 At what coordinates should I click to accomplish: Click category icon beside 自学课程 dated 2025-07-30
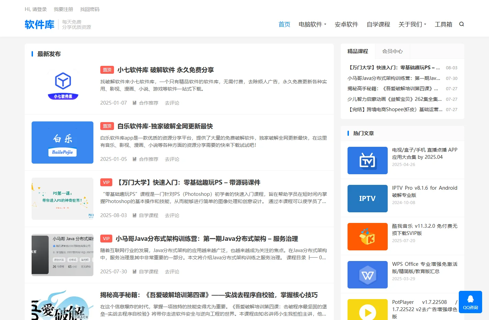point(135,272)
